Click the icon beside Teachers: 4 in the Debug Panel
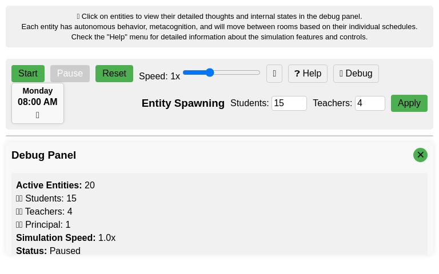This screenshot has height=274, width=439. pos(19,212)
